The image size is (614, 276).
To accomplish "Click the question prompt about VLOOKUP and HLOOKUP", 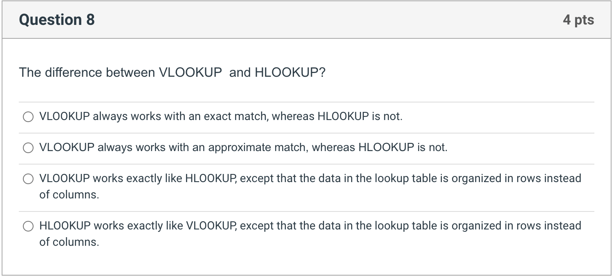I will point(172,72).
